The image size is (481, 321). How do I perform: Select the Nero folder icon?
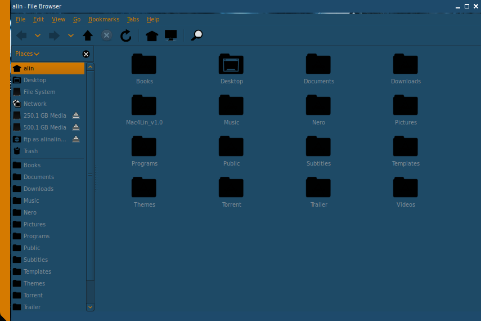coord(318,105)
